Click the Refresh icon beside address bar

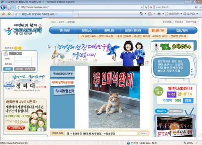[146, 7]
